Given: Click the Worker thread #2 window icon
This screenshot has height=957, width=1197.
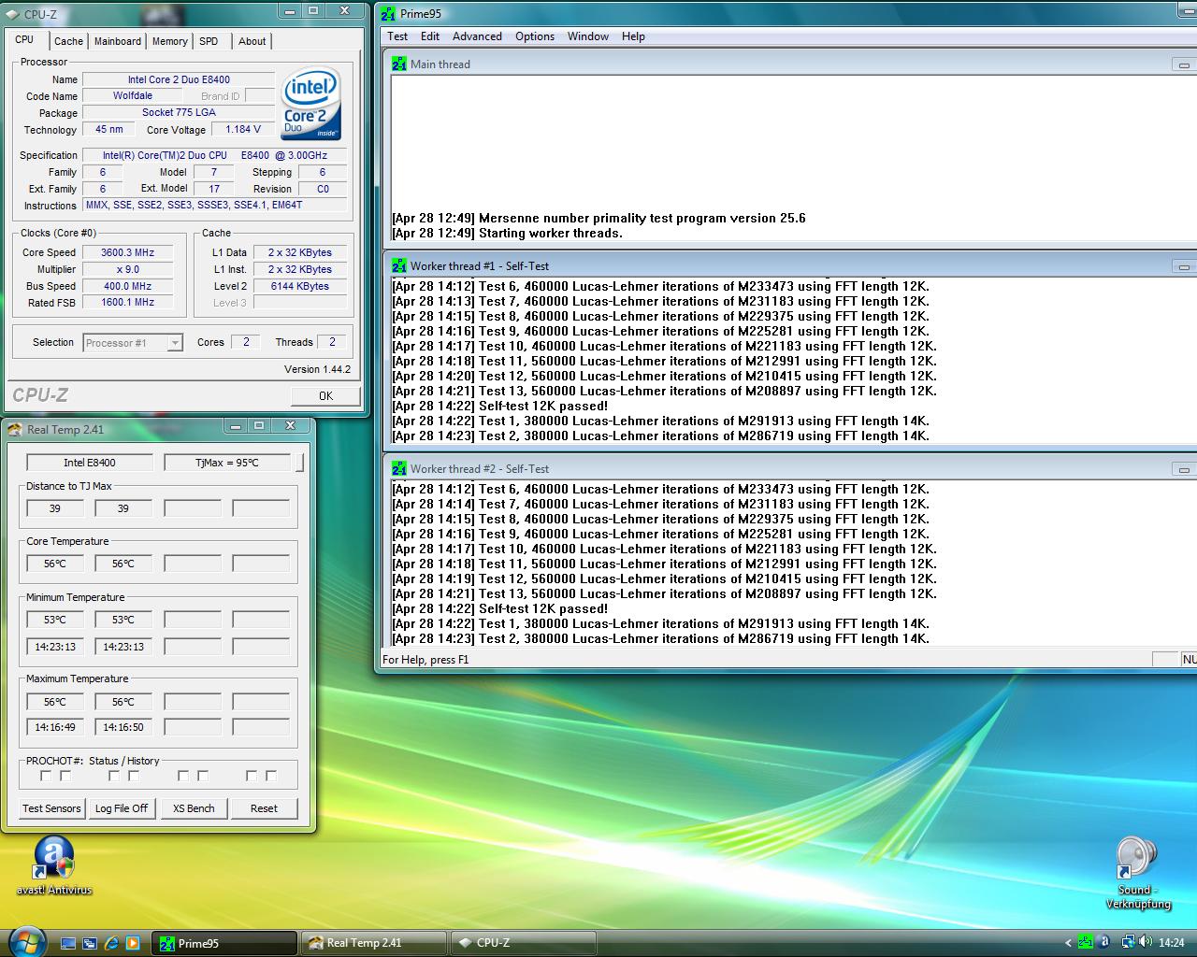Looking at the screenshot, I should point(399,468).
